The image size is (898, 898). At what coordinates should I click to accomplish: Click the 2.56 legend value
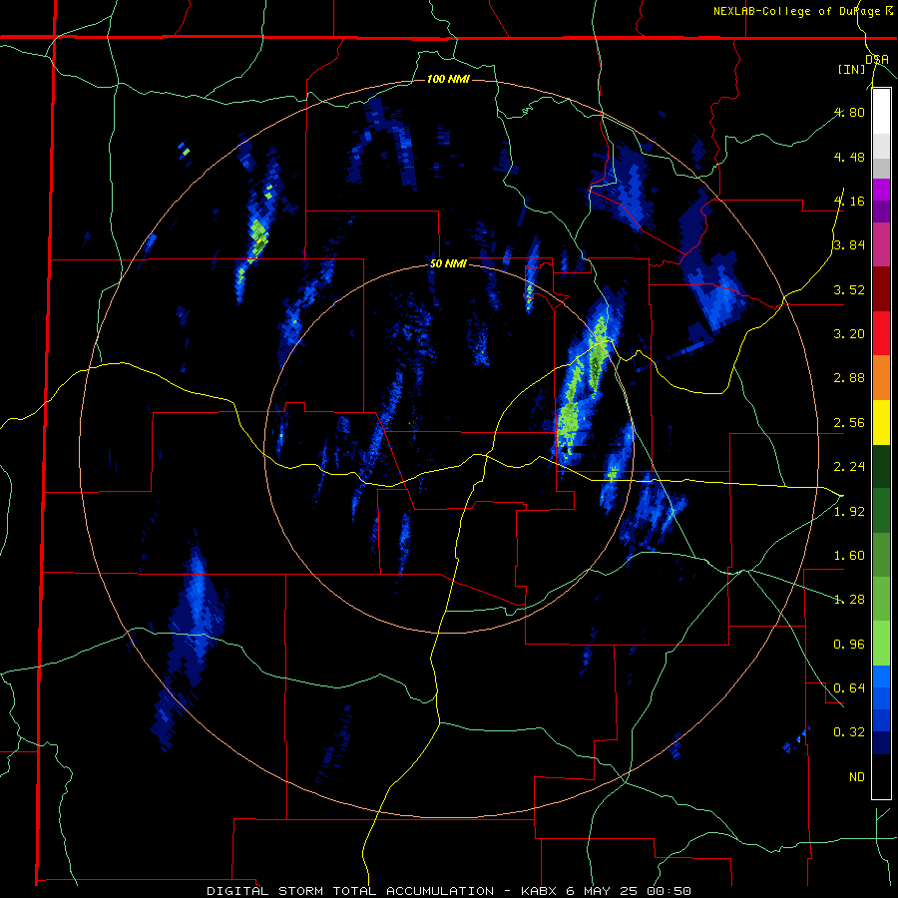click(849, 423)
